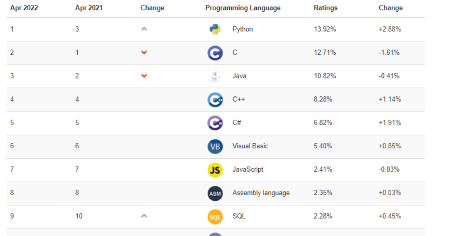The width and height of the screenshot is (454, 236).
Task: Click the Ratings column header
Action: [326, 8]
